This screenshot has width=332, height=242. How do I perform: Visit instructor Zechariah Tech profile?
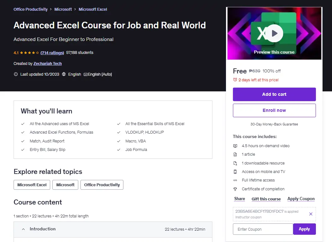47,63
